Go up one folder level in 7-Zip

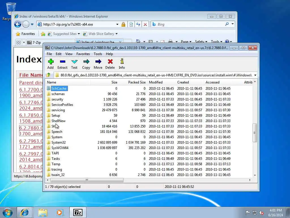[x=48, y=75]
